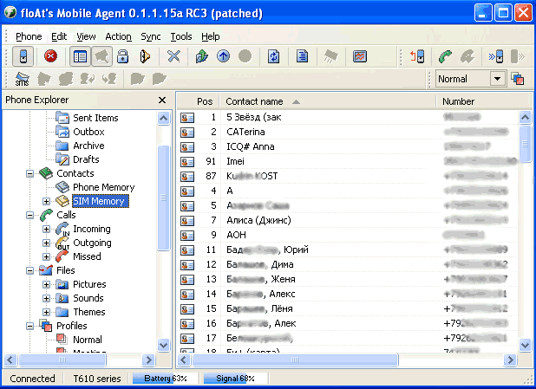Click the crossed tools icon in toolbar
This screenshot has height=389, width=536.
point(173,56)
